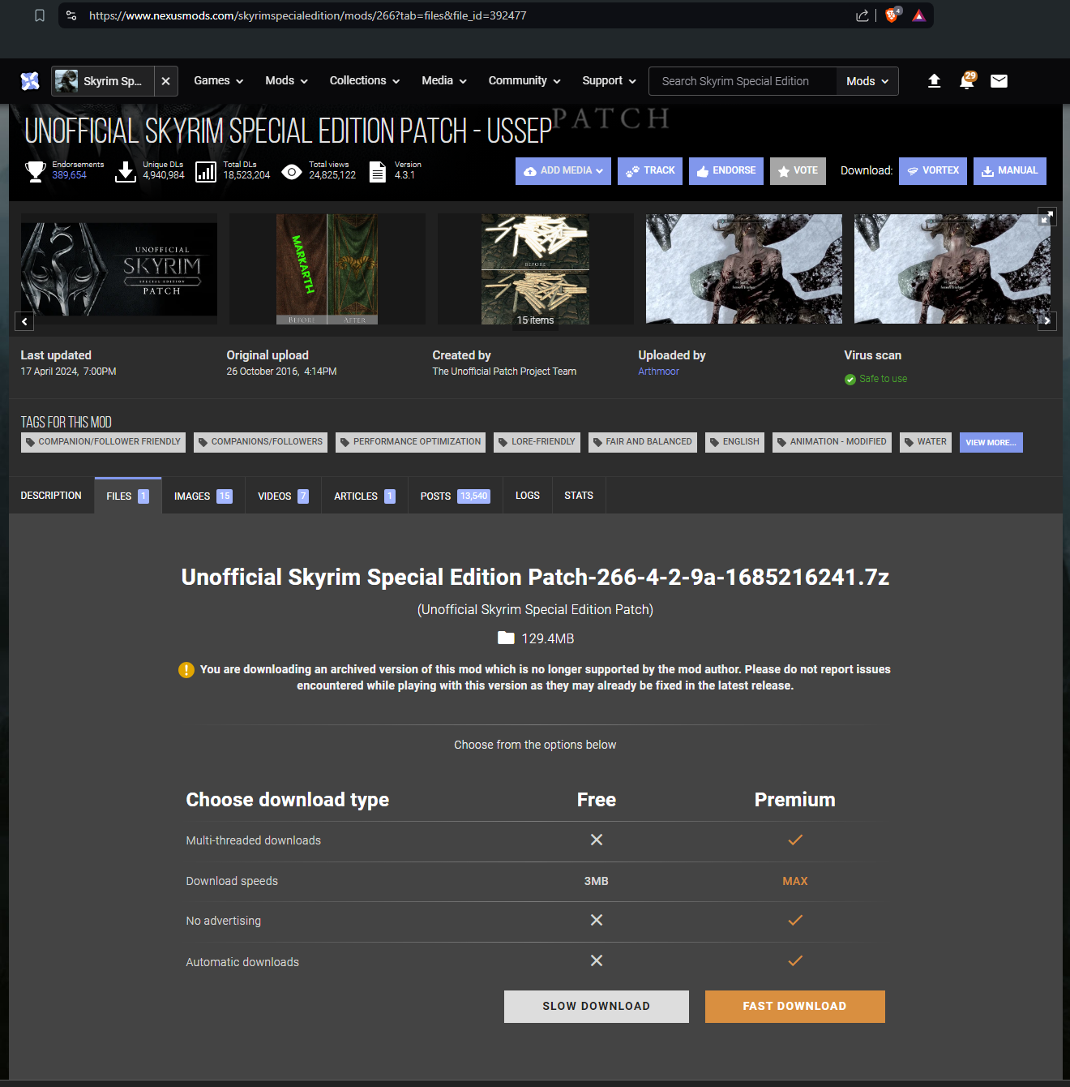The image size is (1070, 1087).
Task: Open the Community dropdown
Action: point(524,81)
